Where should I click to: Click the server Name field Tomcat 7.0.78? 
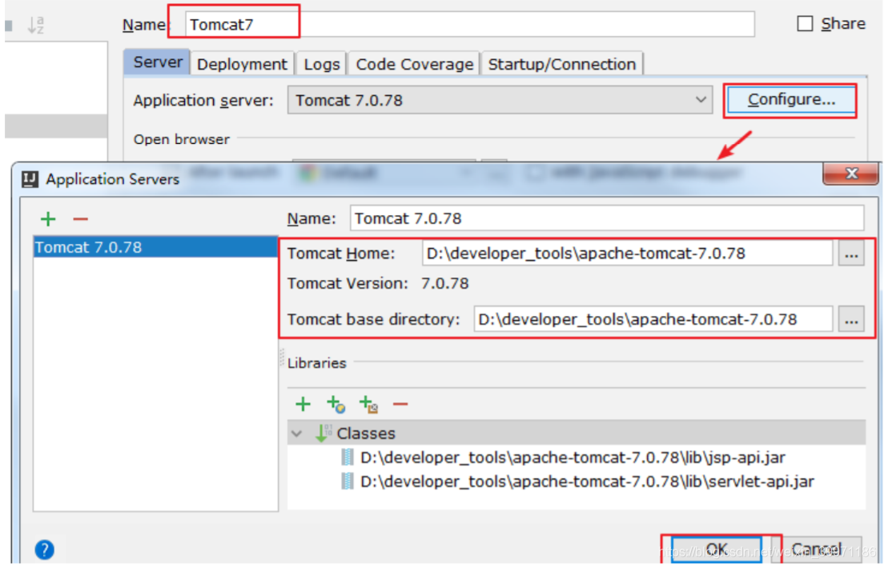[607, 218]
